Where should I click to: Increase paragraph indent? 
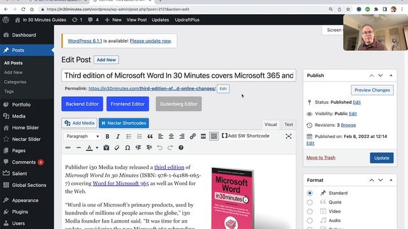tap(149, 148)
